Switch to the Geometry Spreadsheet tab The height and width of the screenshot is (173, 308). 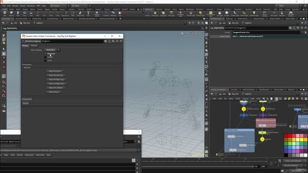point(87,19)
